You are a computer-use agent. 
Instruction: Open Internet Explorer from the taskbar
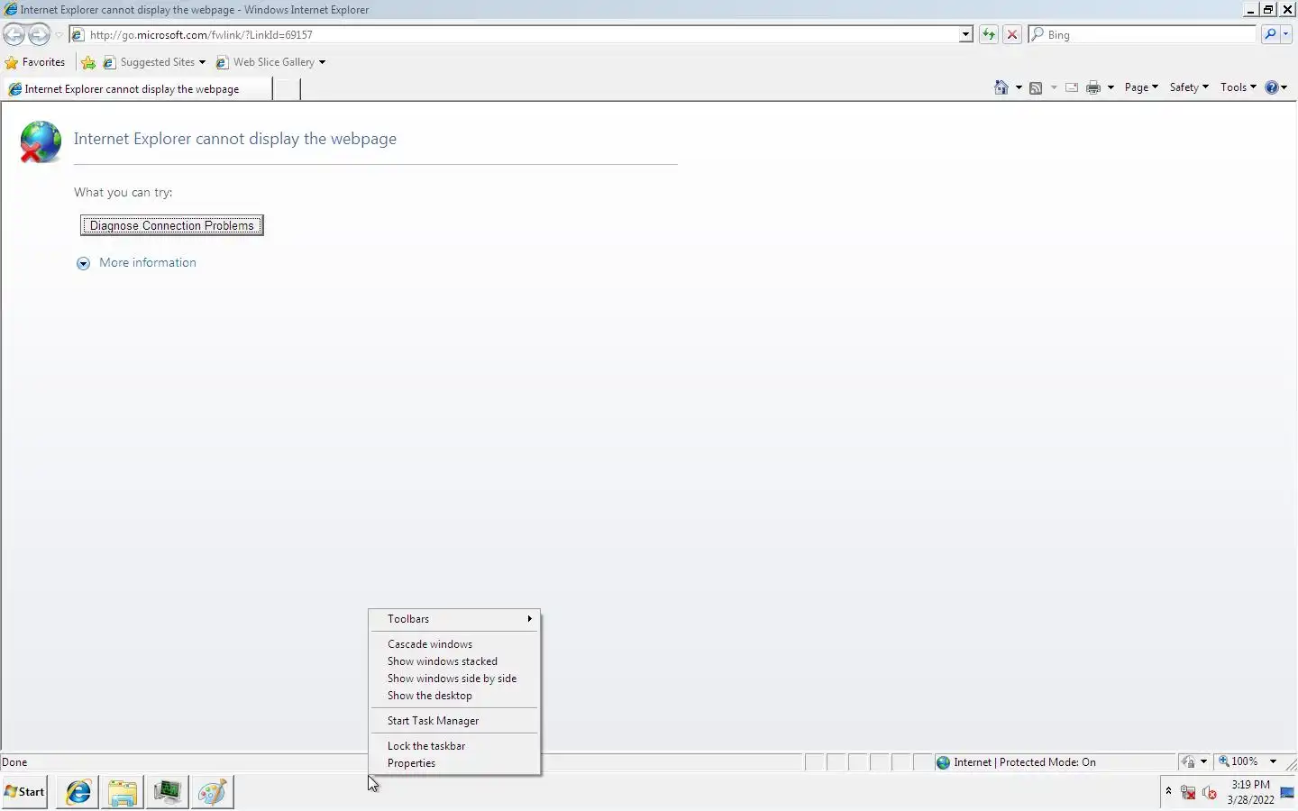(x=78, y=792)
